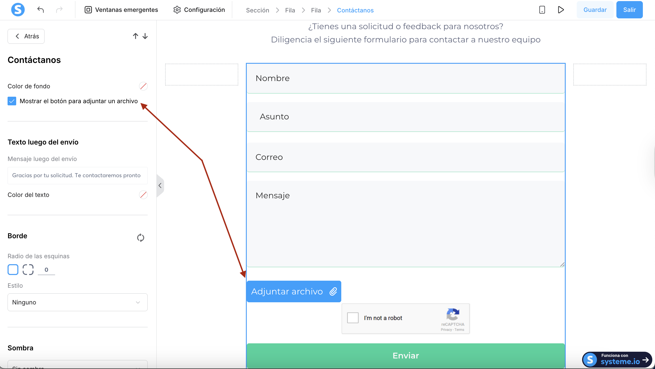Collapse the left settings panel
Viewport: 655px width, 369px height.
pyautogui.click(x=160, y=186)
